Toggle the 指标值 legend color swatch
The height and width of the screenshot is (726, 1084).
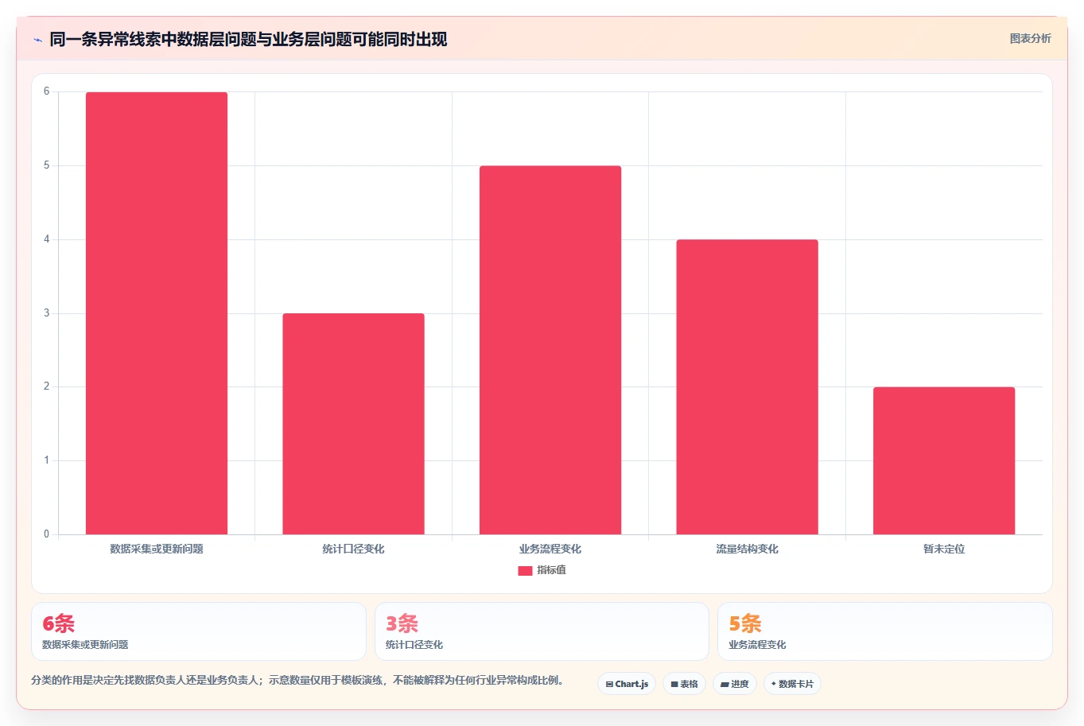click(525, 571)
